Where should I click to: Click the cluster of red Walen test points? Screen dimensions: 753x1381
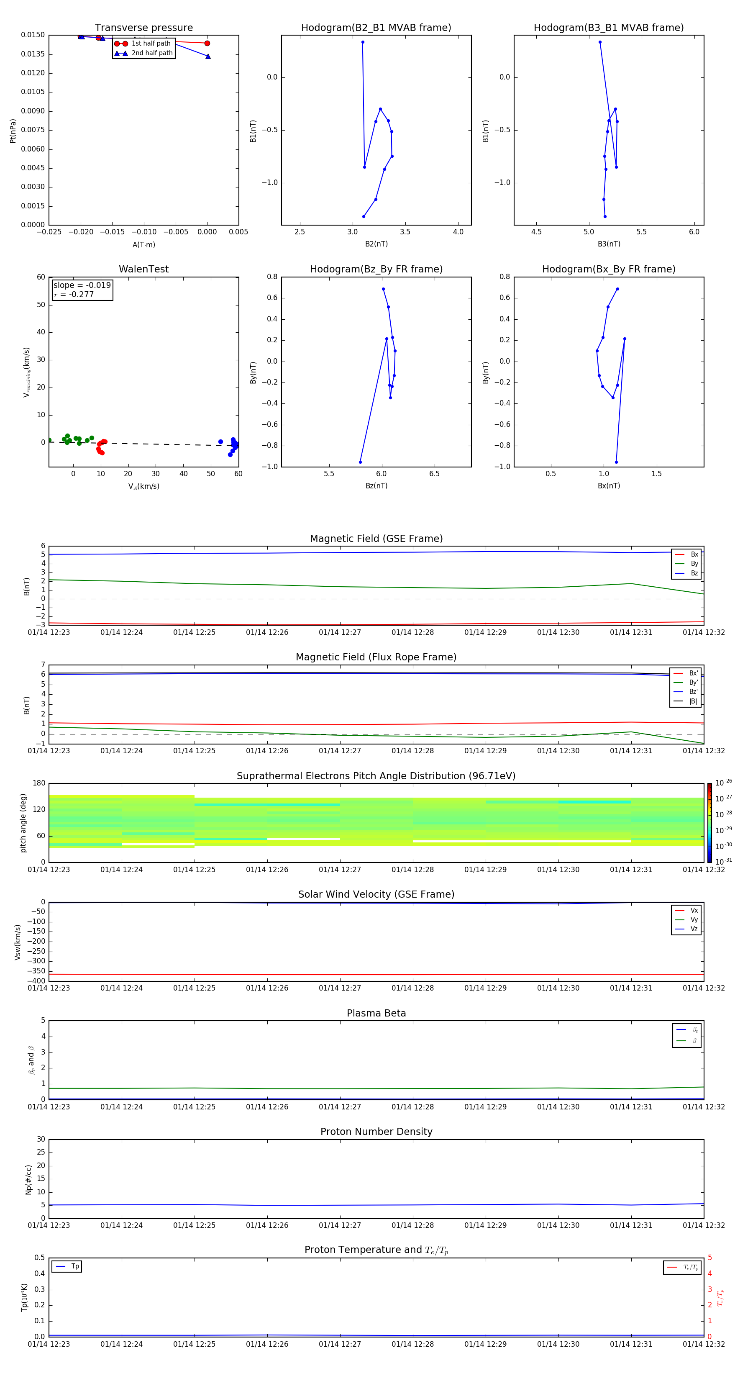pyautogui.click(x=101, y=447)
